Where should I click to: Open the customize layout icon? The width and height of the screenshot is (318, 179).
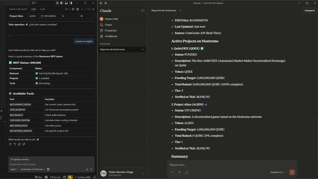pyautogui.click(x=57, y=3)
